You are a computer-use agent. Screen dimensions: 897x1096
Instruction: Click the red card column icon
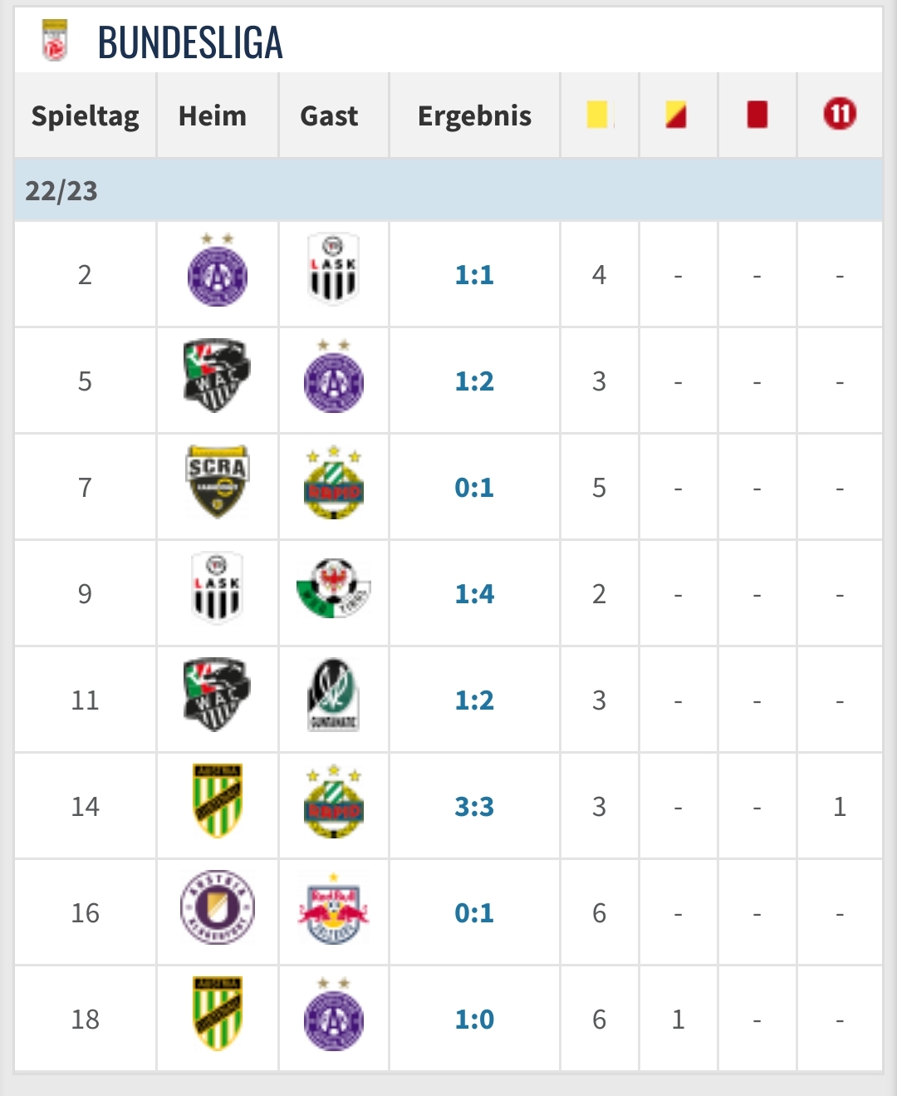tap(757, 115)
